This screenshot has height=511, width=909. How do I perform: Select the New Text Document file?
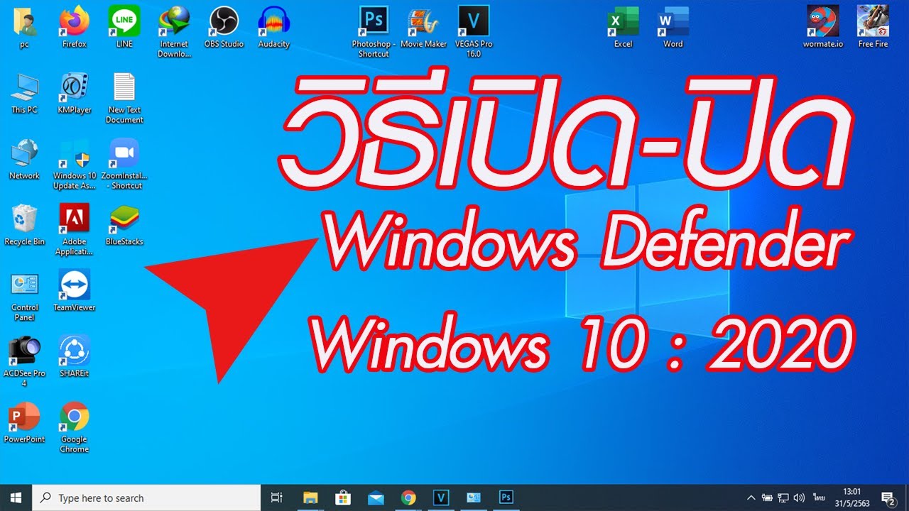[124, 98]
